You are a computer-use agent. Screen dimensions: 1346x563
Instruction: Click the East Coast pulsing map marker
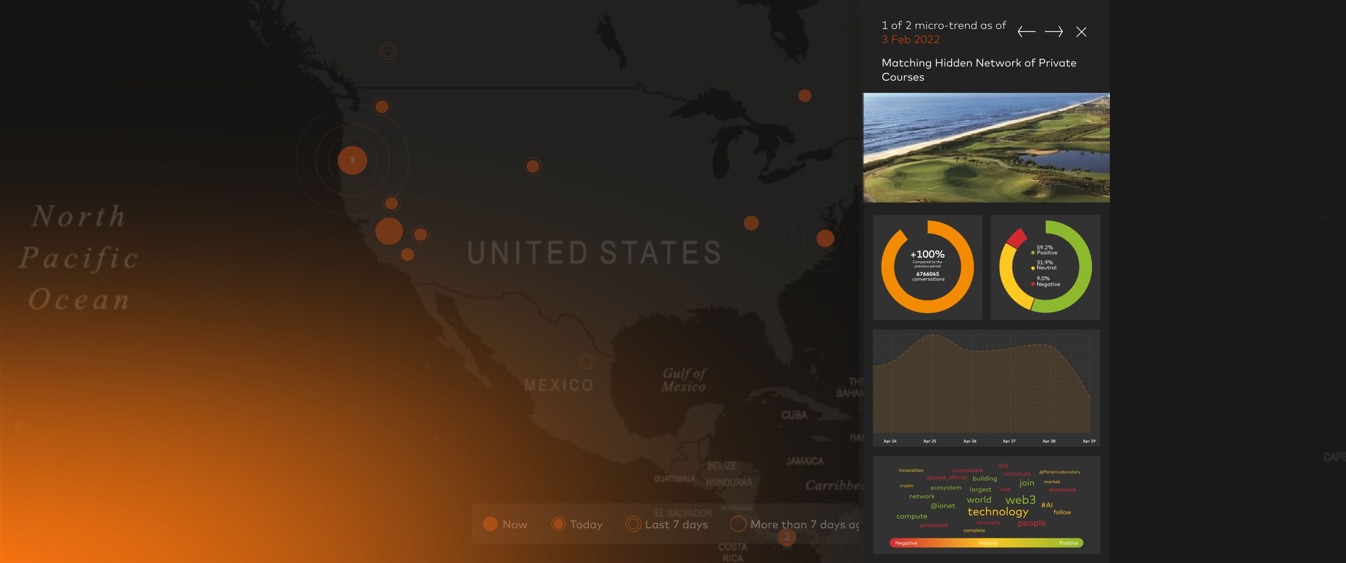tap(825, 238)
